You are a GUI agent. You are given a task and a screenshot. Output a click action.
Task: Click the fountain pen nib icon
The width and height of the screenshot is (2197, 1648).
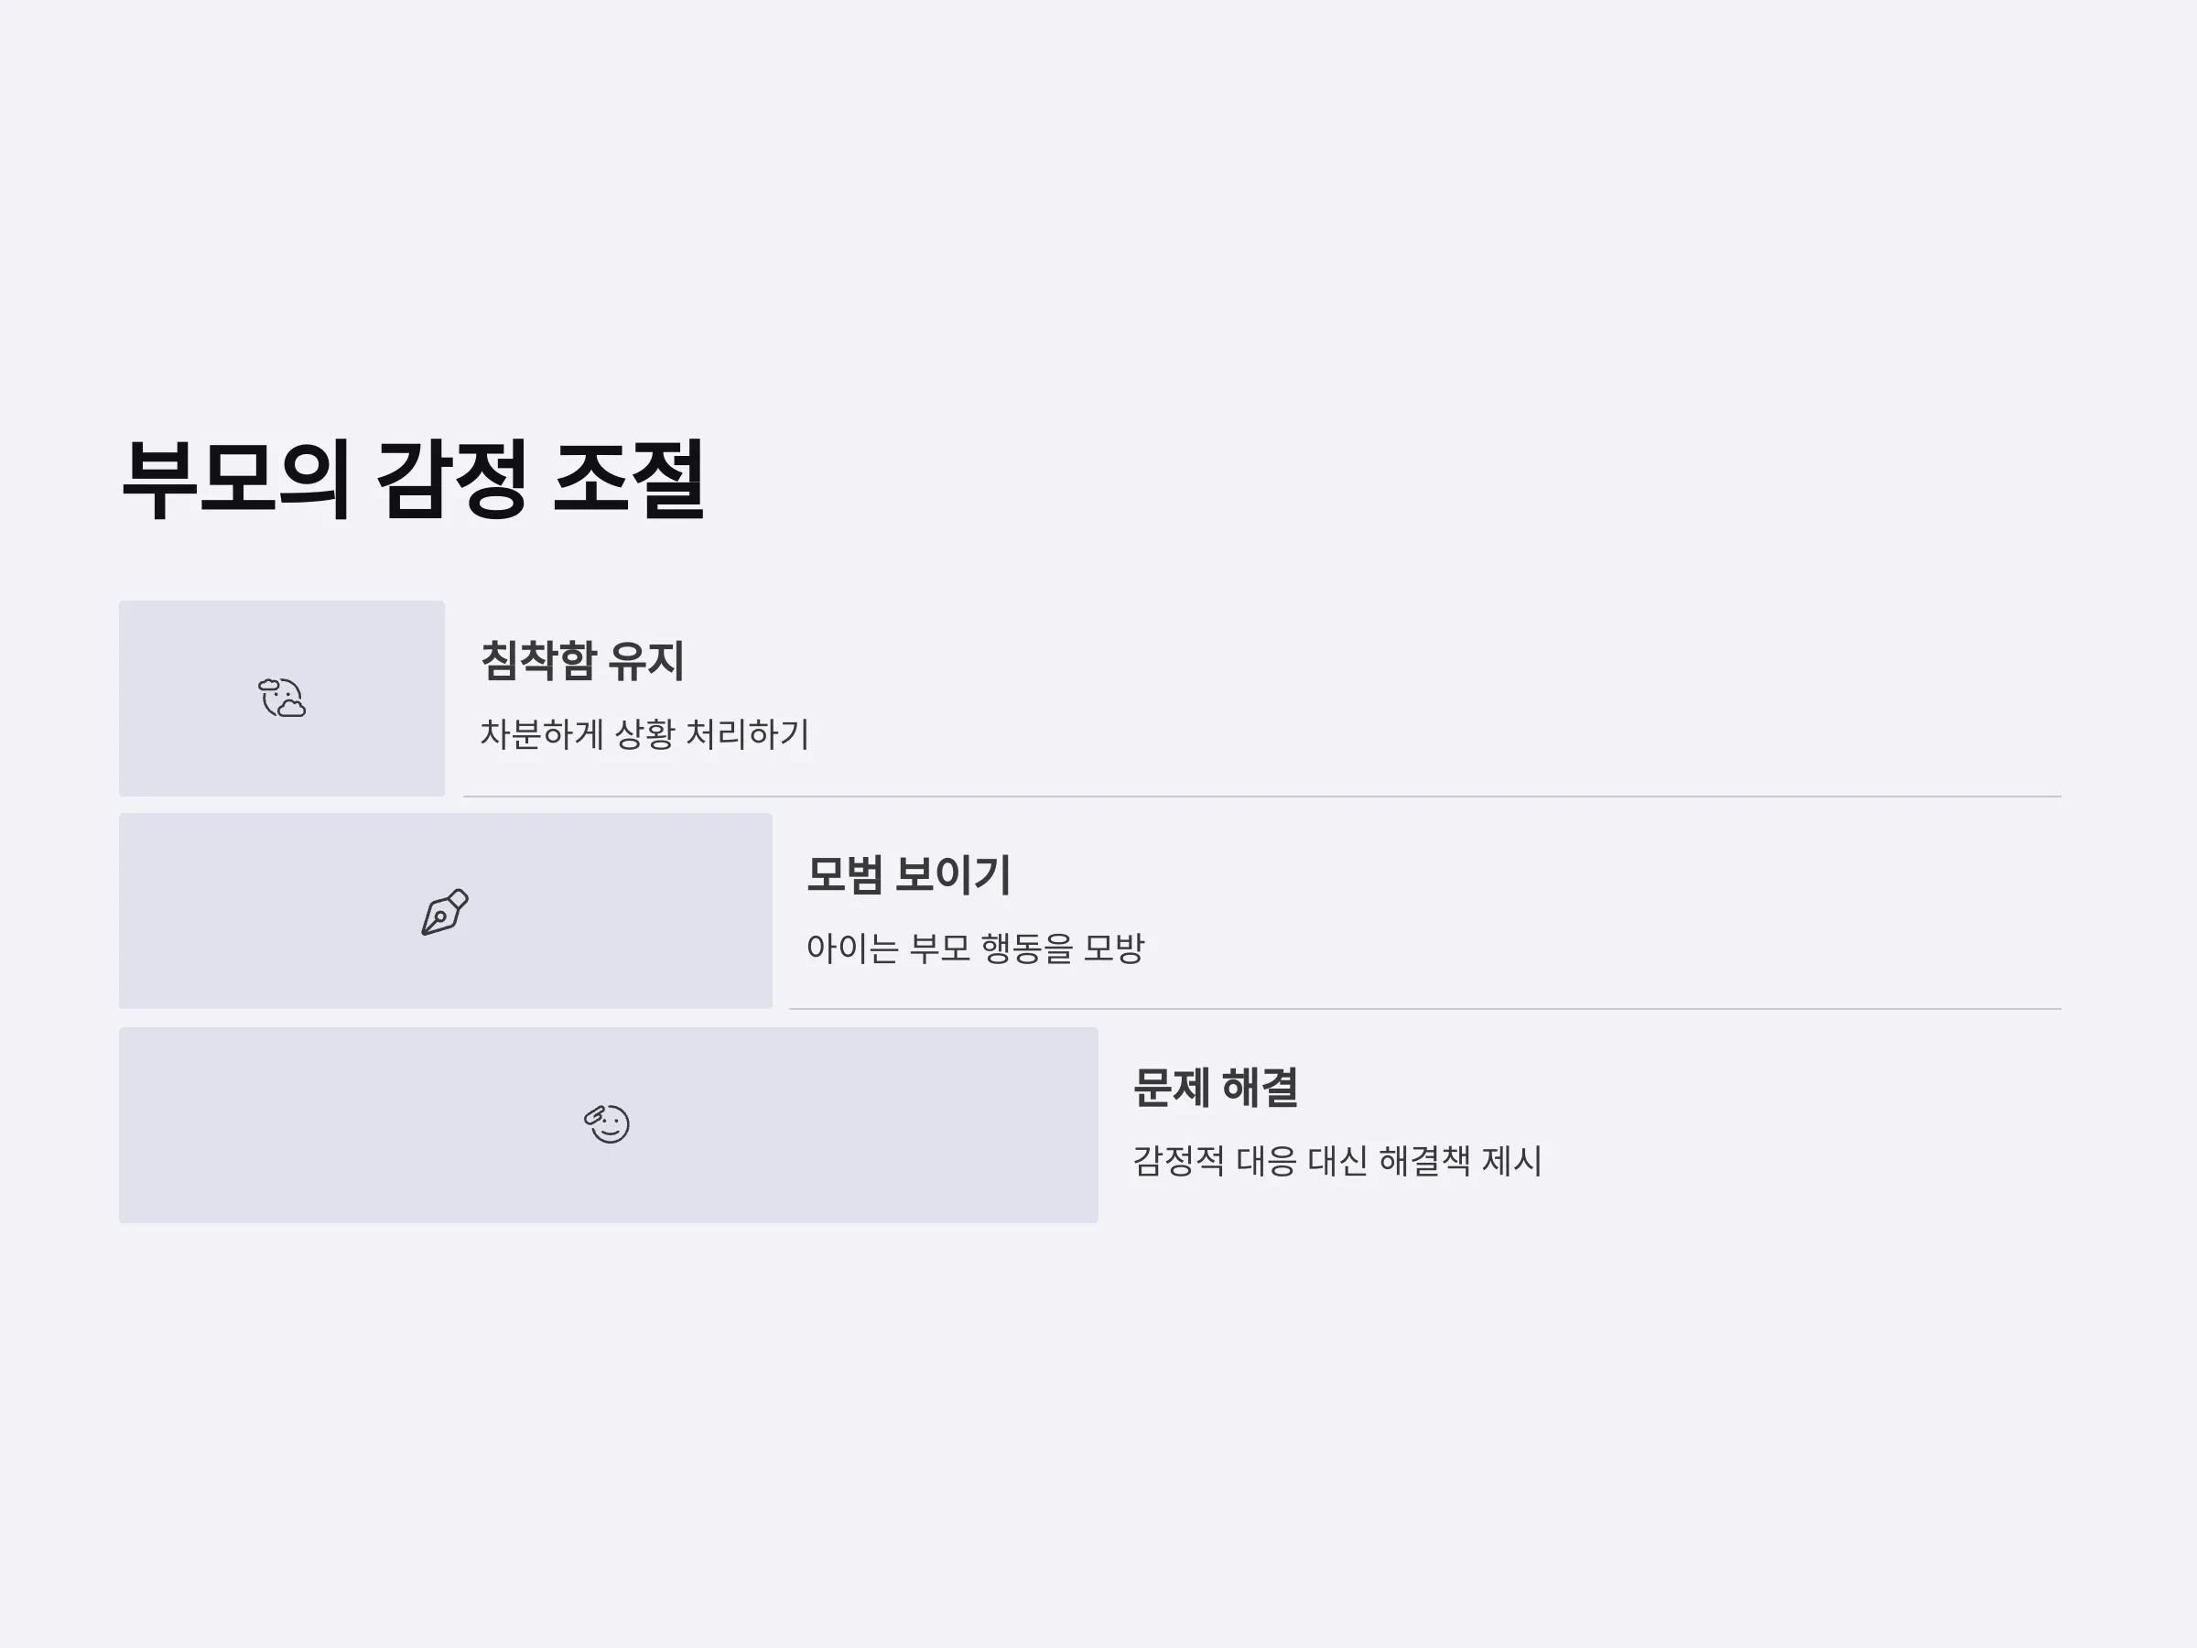point(444,912)
